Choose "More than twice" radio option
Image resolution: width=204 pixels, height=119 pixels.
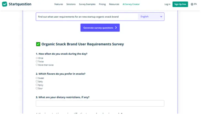(37, 65)
